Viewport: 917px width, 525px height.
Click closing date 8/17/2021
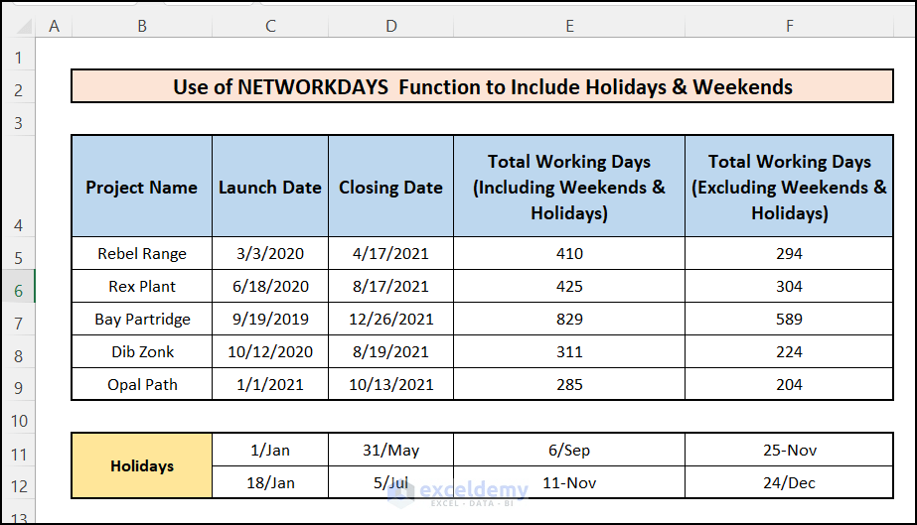[391, 286]
